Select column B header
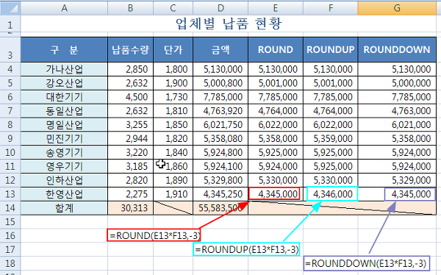 click(131, 8)
